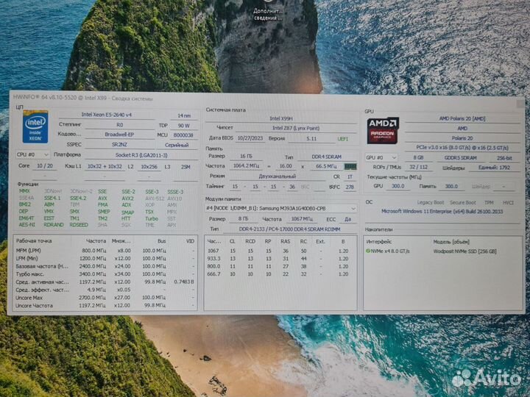The image size is (530, 397).
Task: Click the AVX2 feature label
Action: pos(128,198)
